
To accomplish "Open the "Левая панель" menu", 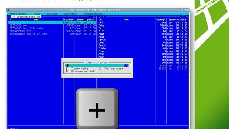I will [x=18, y=14].
